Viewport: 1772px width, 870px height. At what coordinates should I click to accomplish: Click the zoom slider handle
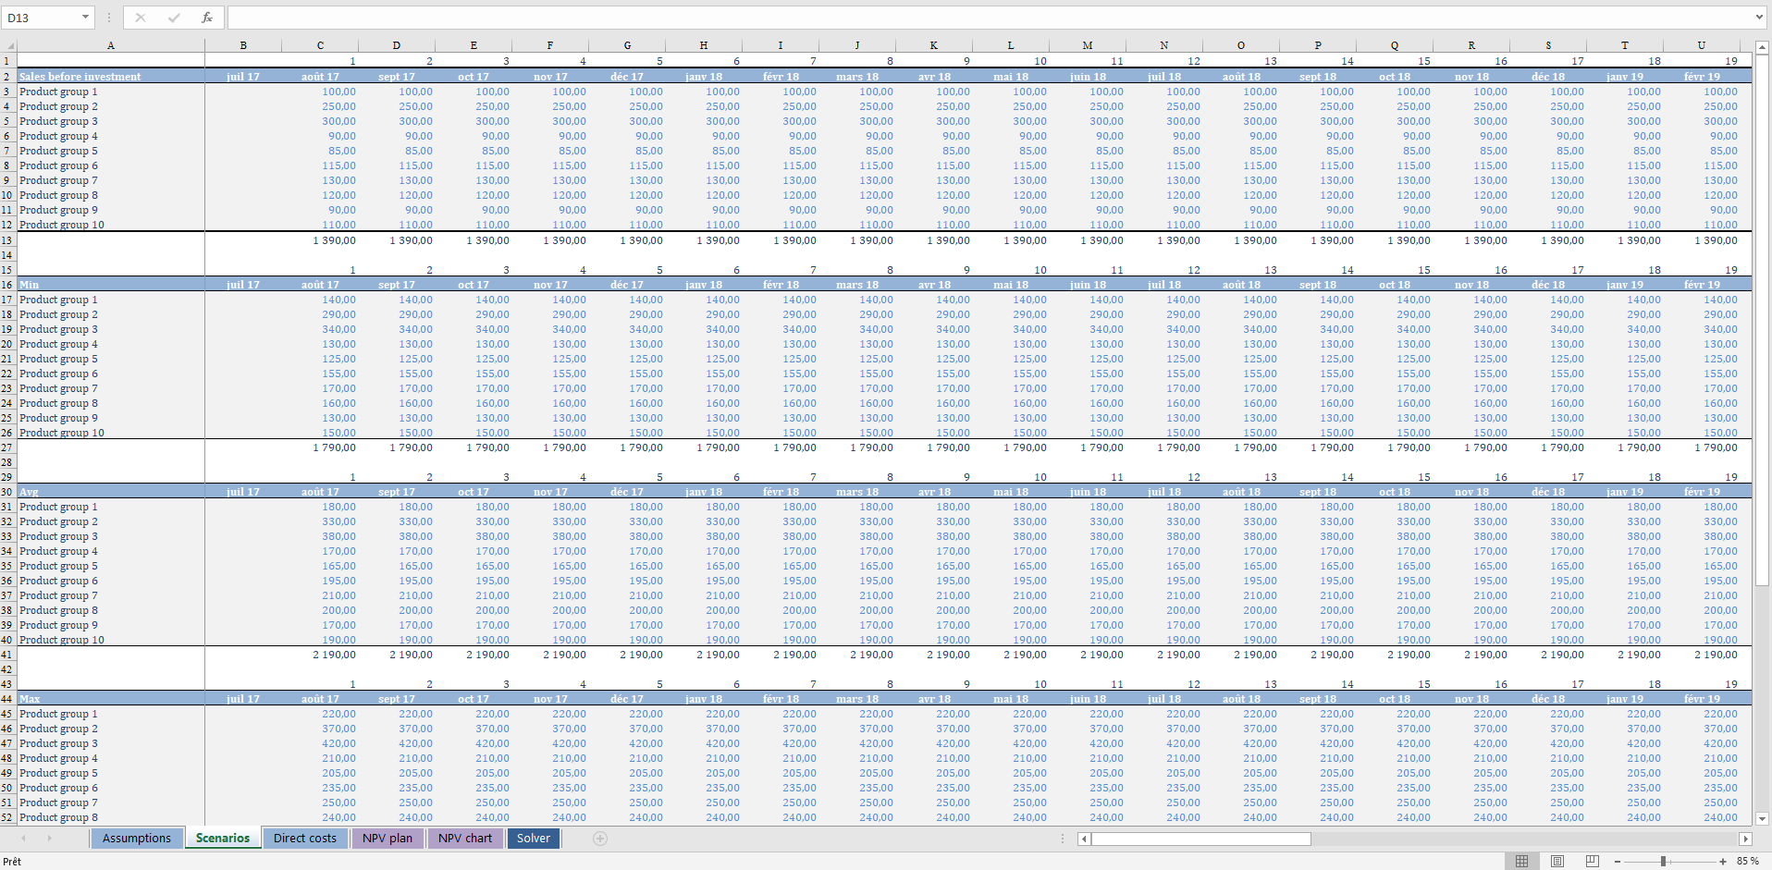[x=1663, y=861]
